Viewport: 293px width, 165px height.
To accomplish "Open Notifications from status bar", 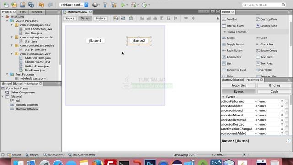I will 54,155.
